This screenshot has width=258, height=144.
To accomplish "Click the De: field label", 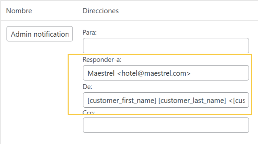I will click(x=88, y=87).
